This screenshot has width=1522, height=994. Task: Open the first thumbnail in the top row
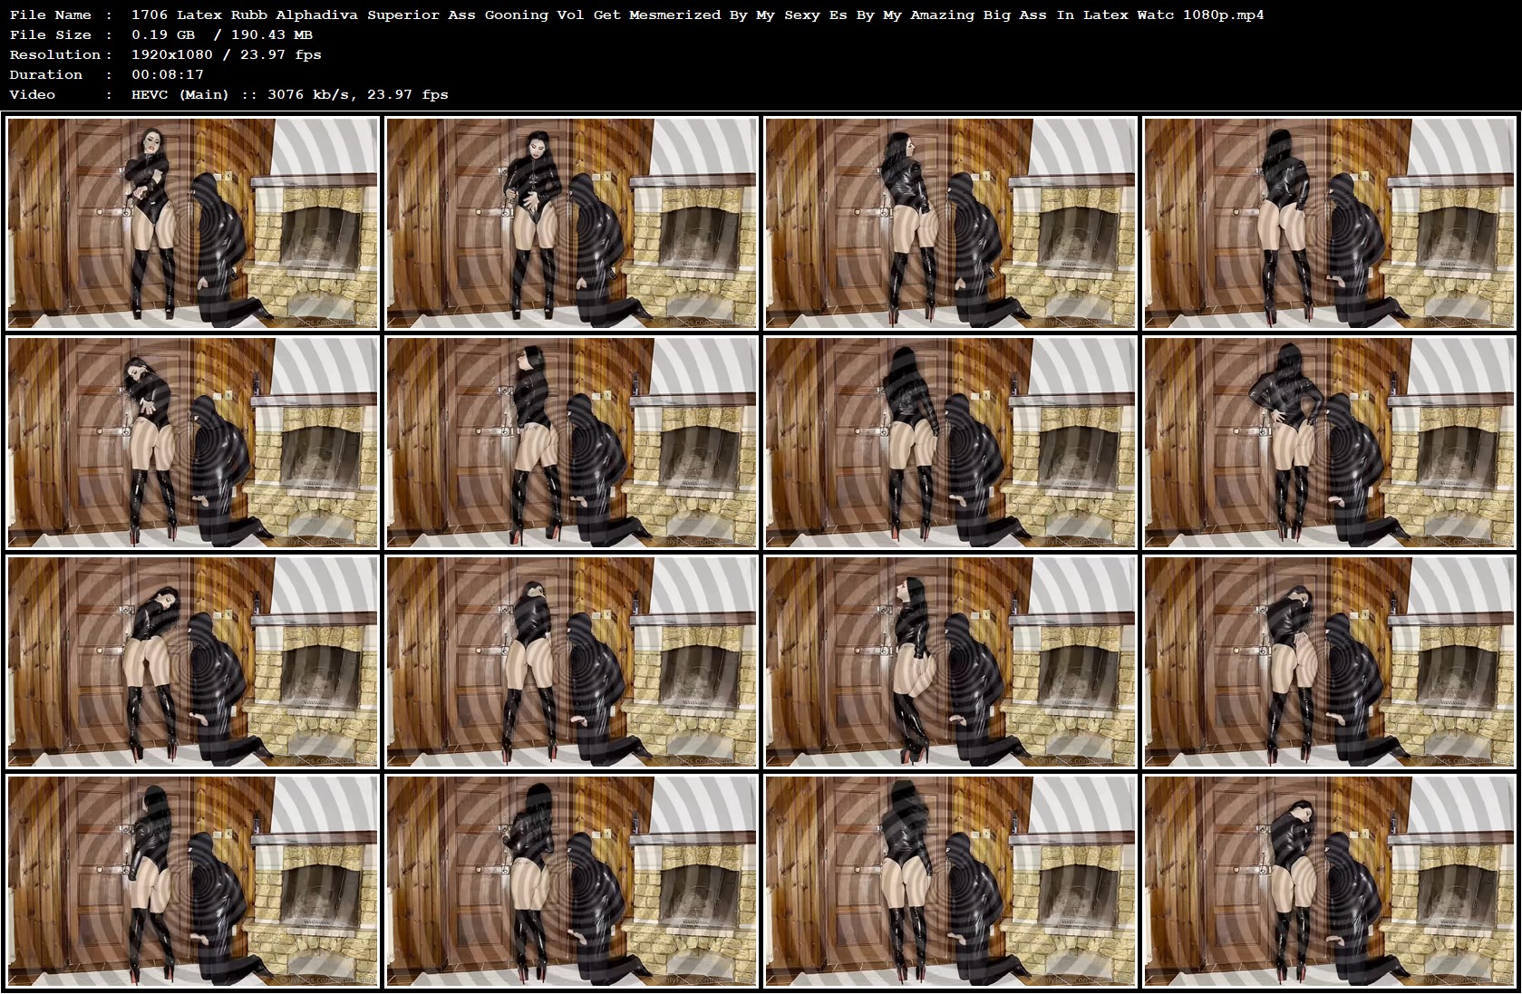pyautogui.click(x=192, y=224)
